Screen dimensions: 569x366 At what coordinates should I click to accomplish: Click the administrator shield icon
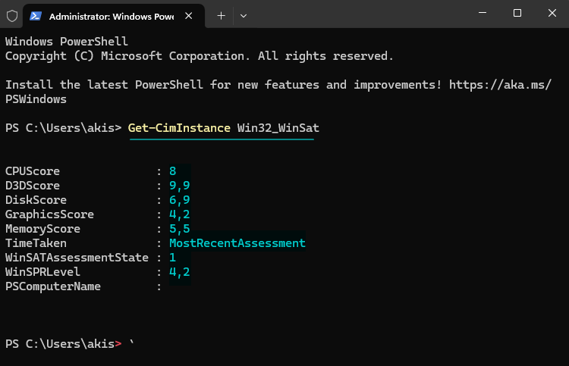click(12, 16)
